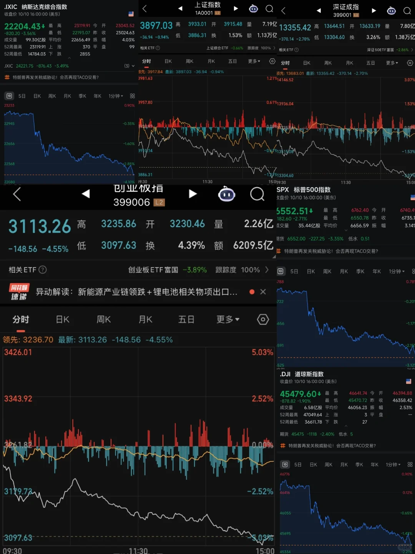This screenshot has height=554, width=415.
Task: Tap the robot assistant icon on 深证成指 header
Action: [x=391, y=11]
